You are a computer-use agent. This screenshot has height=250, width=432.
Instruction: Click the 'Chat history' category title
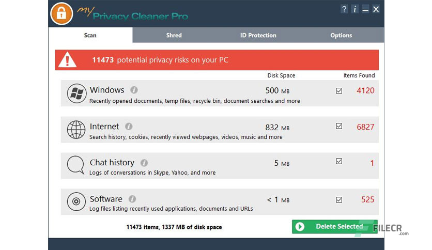[112, 162]
